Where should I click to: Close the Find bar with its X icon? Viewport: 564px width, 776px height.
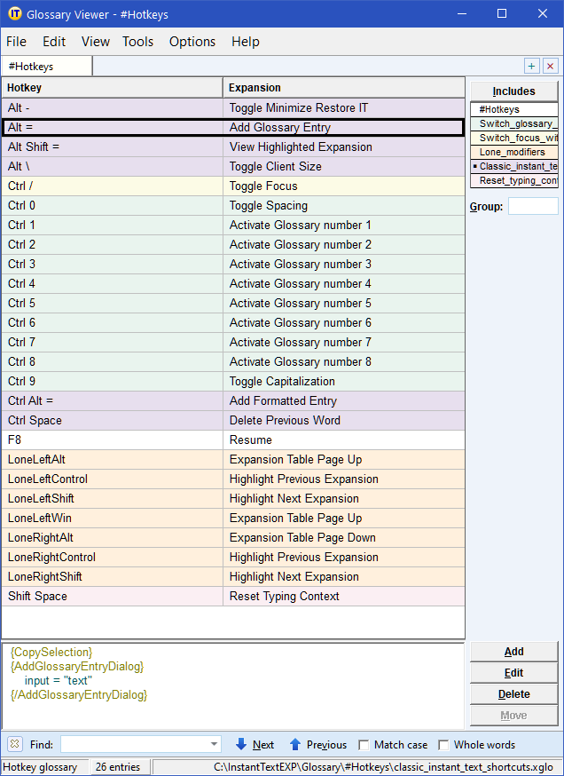tap(15, 744)
